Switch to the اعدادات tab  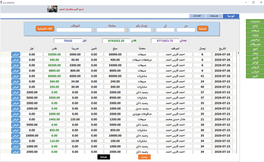tap(197, 16)
